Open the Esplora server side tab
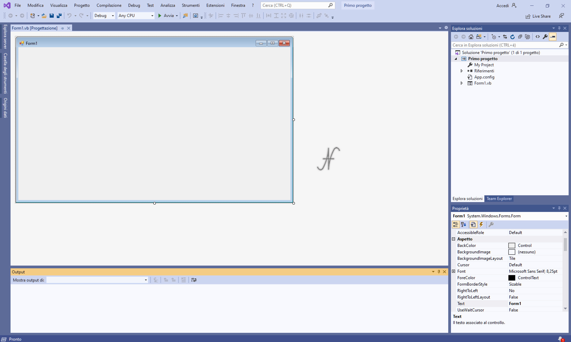Image resolution: width=571 pixels, height=342 pixels. (x=5, y=37)
